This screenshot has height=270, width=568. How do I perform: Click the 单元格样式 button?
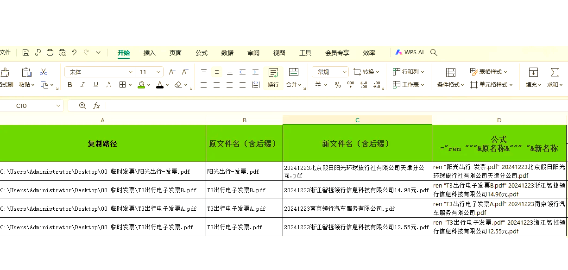[492, 85]
